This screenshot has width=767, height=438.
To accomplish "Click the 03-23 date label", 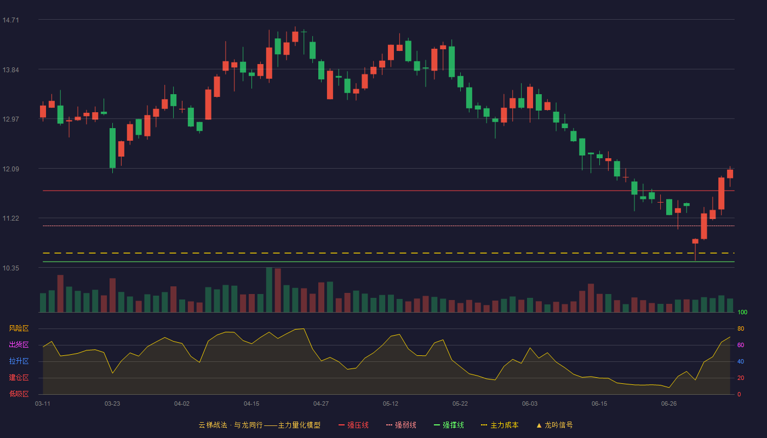I will [x=112, y=404].
